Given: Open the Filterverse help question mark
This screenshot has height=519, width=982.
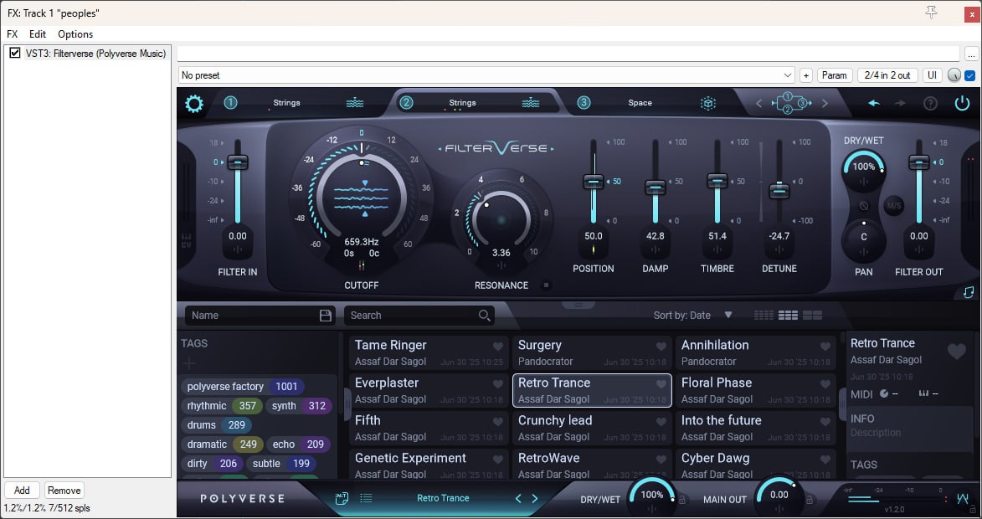Looking at the screenshot, I should pyautogui.click(x=930, y=103).
